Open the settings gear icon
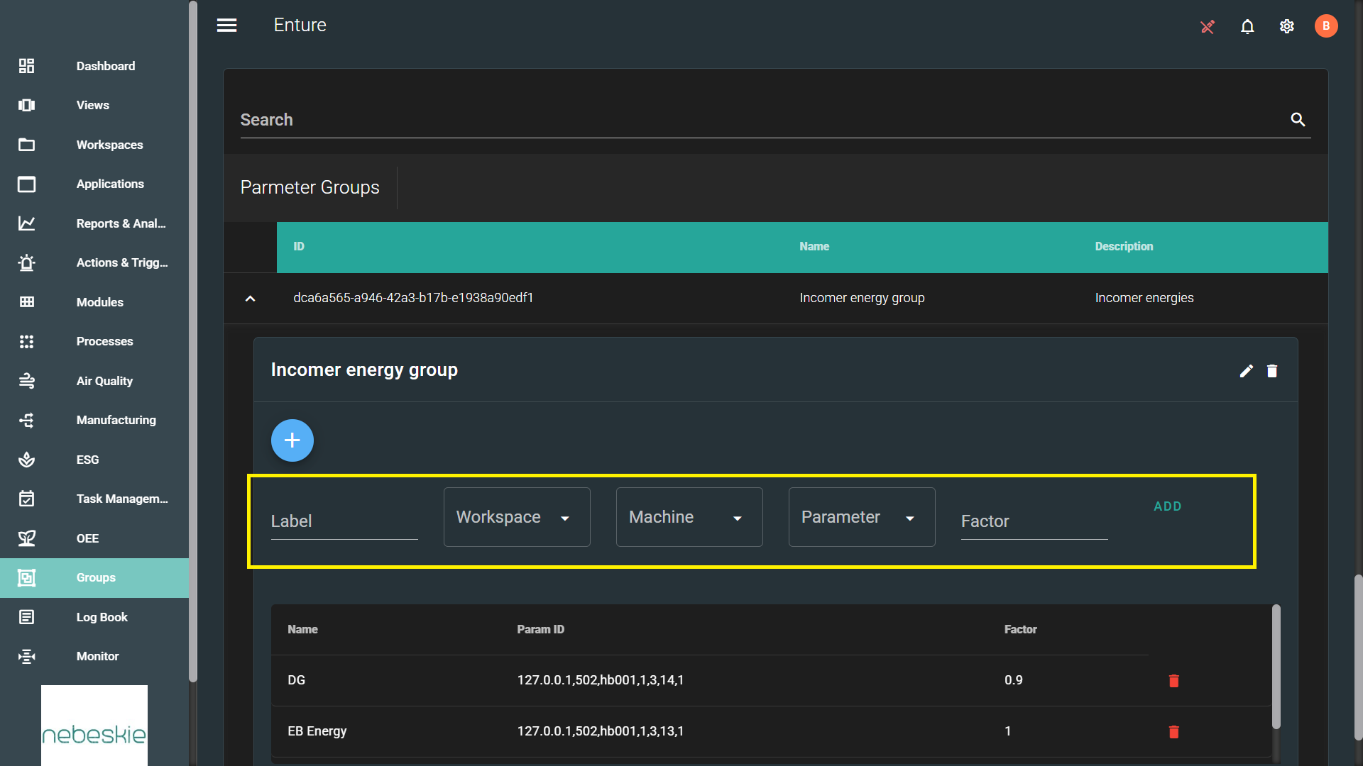 [x=1287, y=26]
